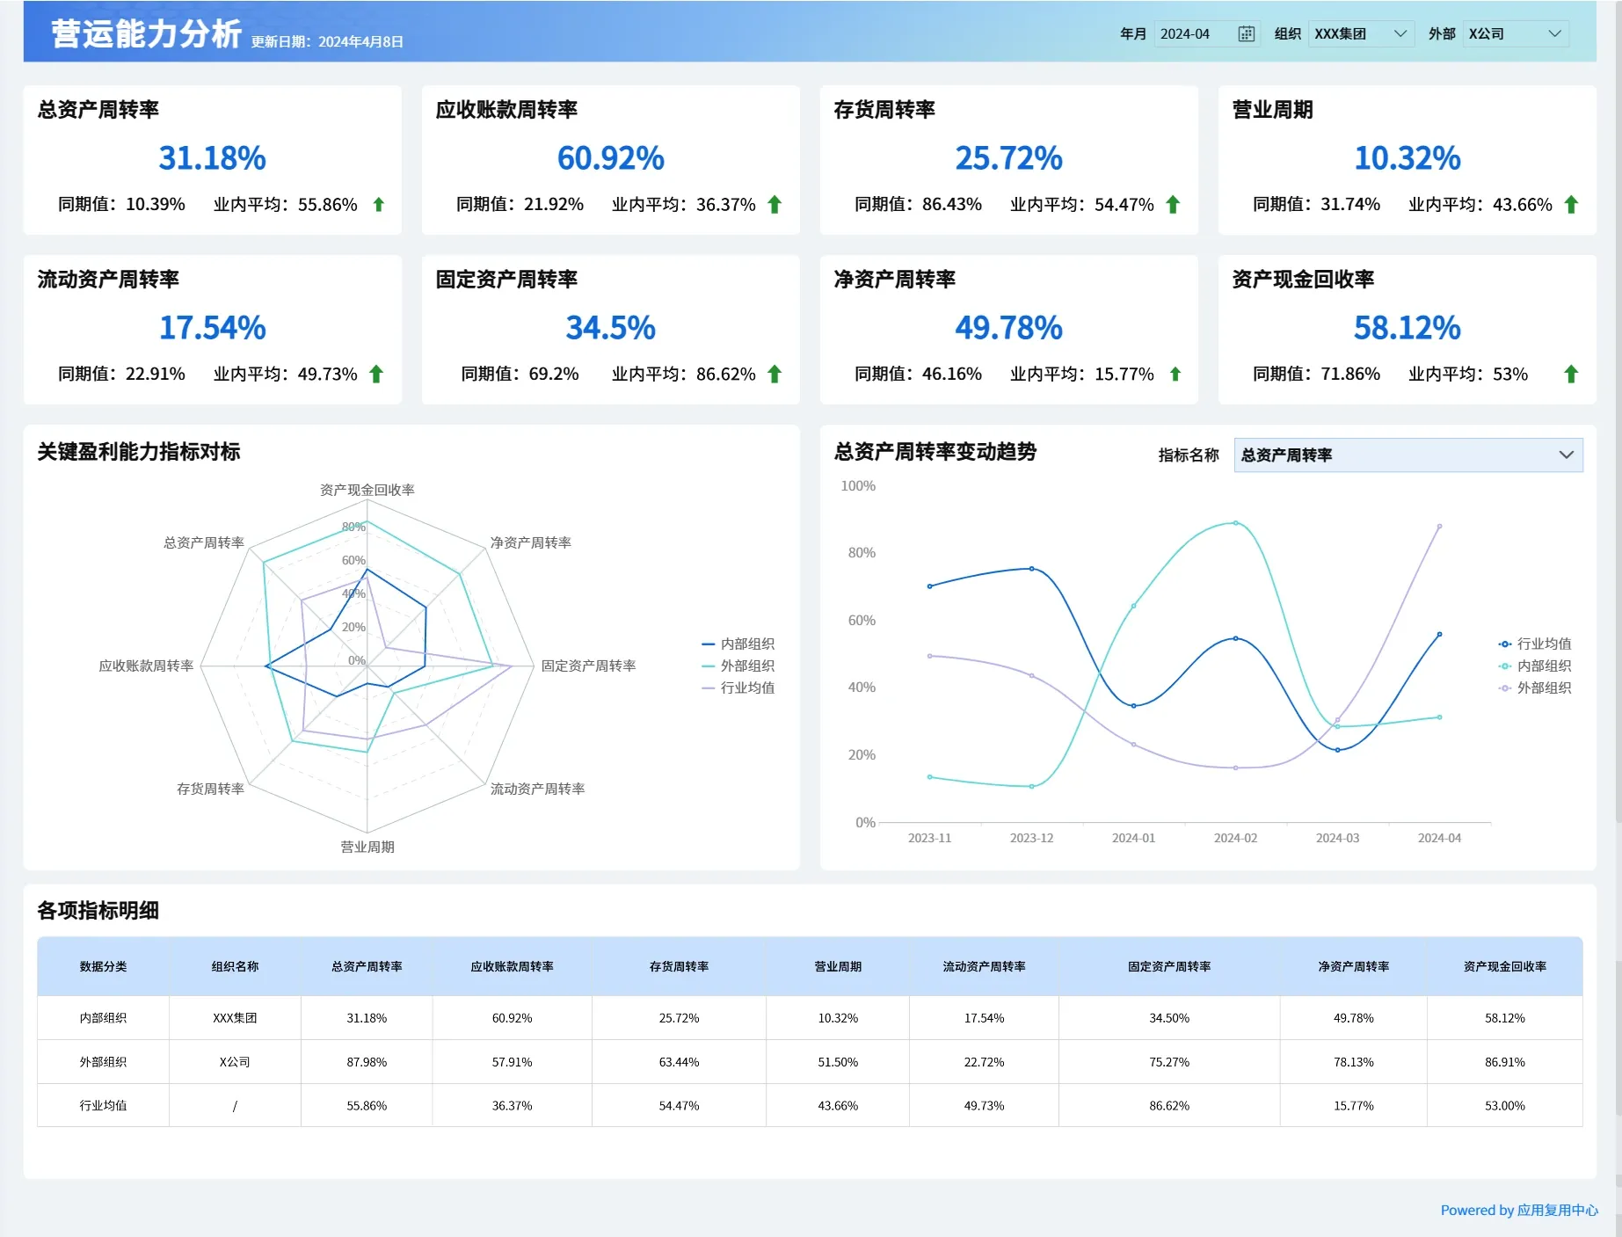
Task: Click the 60.92% value in 应收账款周转率 card
Action: [x=611, y=158]
